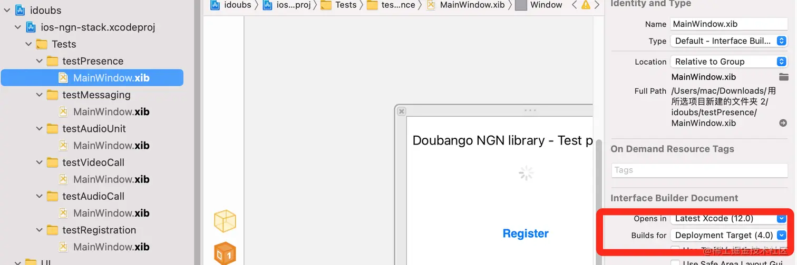
Task: Click the testMessaging folder icon
Action: (x=52, y=95)
